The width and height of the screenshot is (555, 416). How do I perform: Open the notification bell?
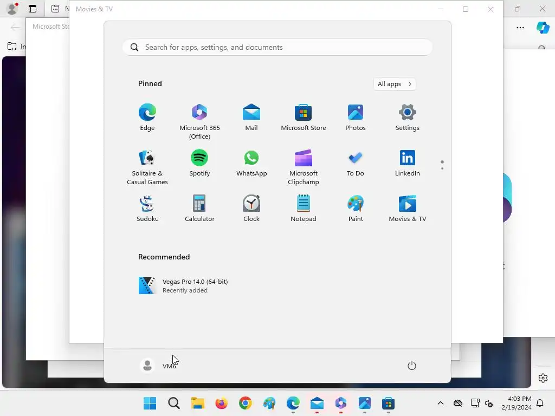click(540, 403)
